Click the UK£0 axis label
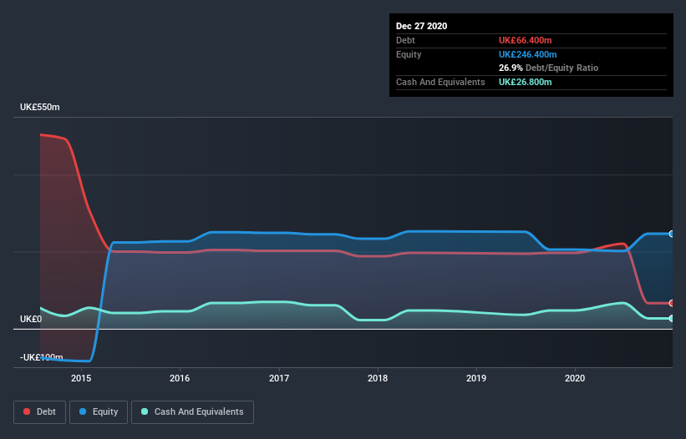The image size is (686, 439). click(x=31, y=320)
